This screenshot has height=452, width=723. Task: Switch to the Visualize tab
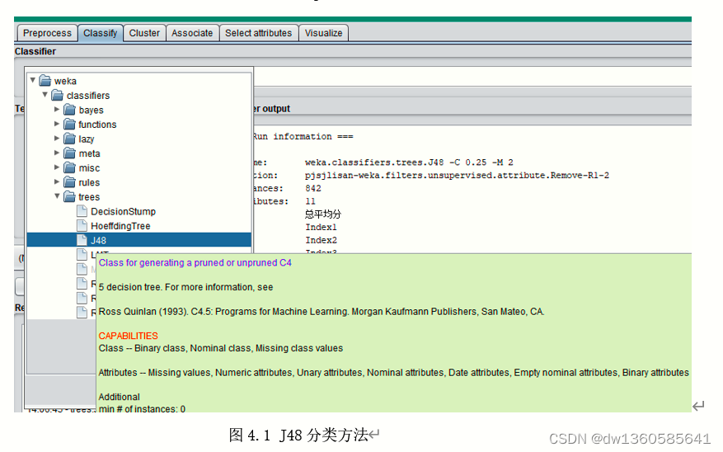(324, 33)
